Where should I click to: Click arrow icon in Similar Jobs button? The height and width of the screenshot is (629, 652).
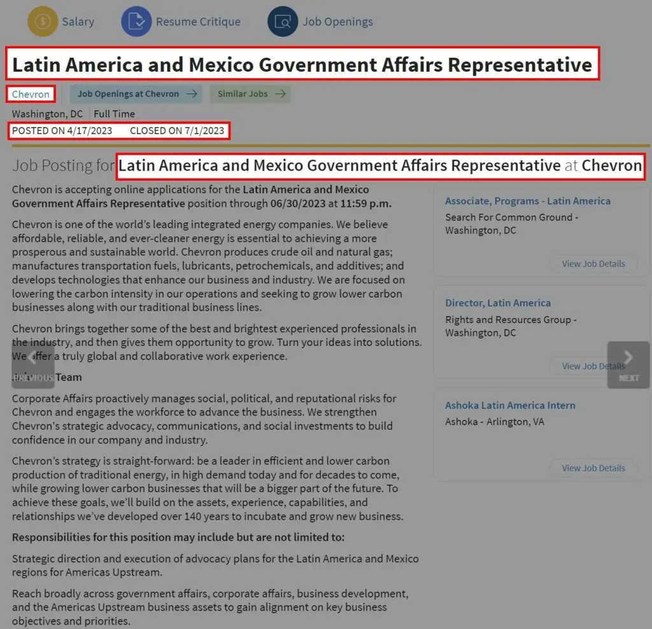click(x=280, y=94)
